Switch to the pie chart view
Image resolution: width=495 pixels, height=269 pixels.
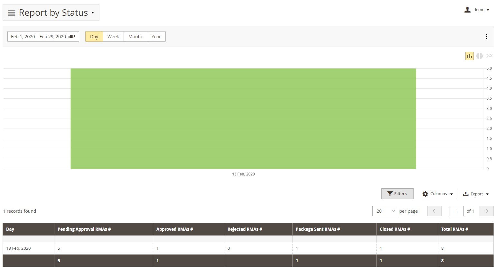coord(480,56)
